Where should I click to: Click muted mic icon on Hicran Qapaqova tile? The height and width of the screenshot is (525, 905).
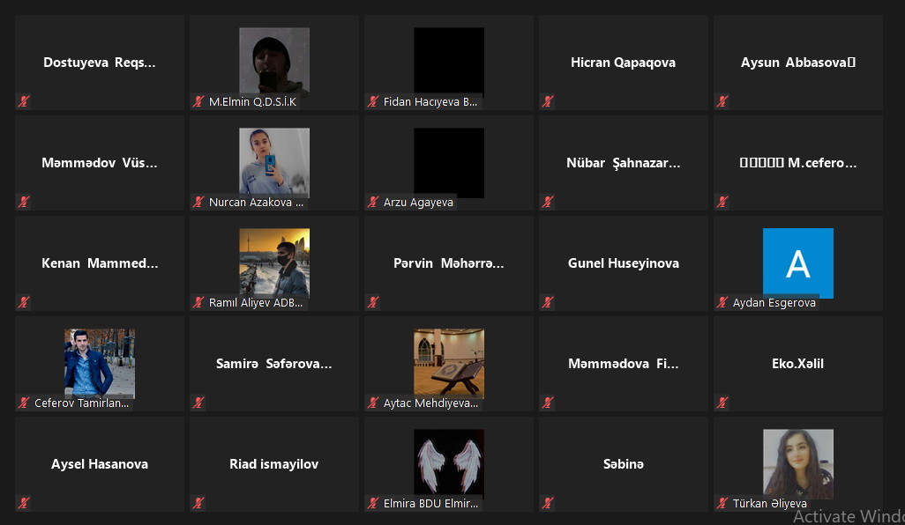548,101
